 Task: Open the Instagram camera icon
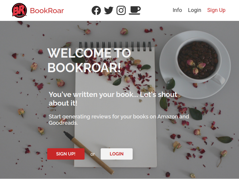point(121,10)
